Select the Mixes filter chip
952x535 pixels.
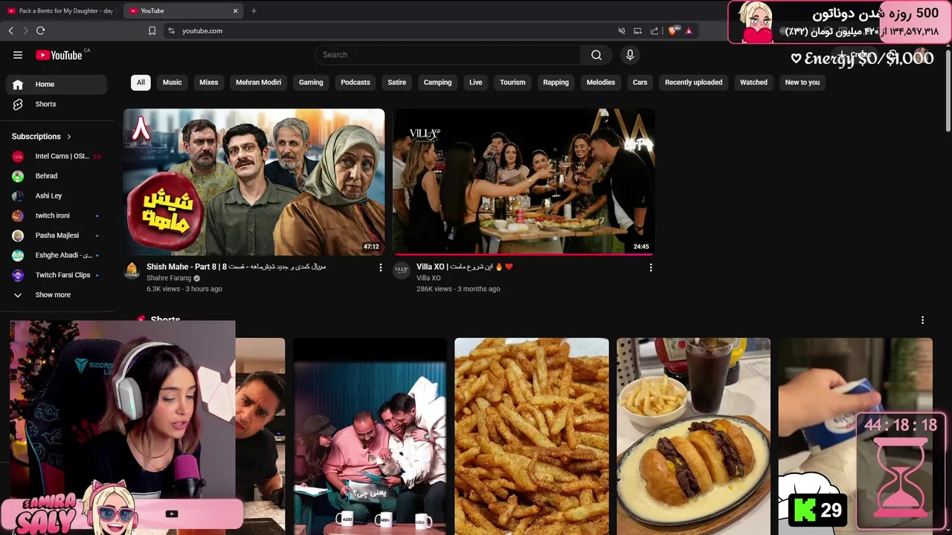(209, 82)
